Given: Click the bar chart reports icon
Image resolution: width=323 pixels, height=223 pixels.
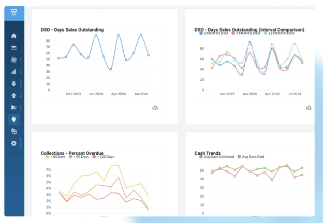Looking at the screenshot, I should [14, 71].
